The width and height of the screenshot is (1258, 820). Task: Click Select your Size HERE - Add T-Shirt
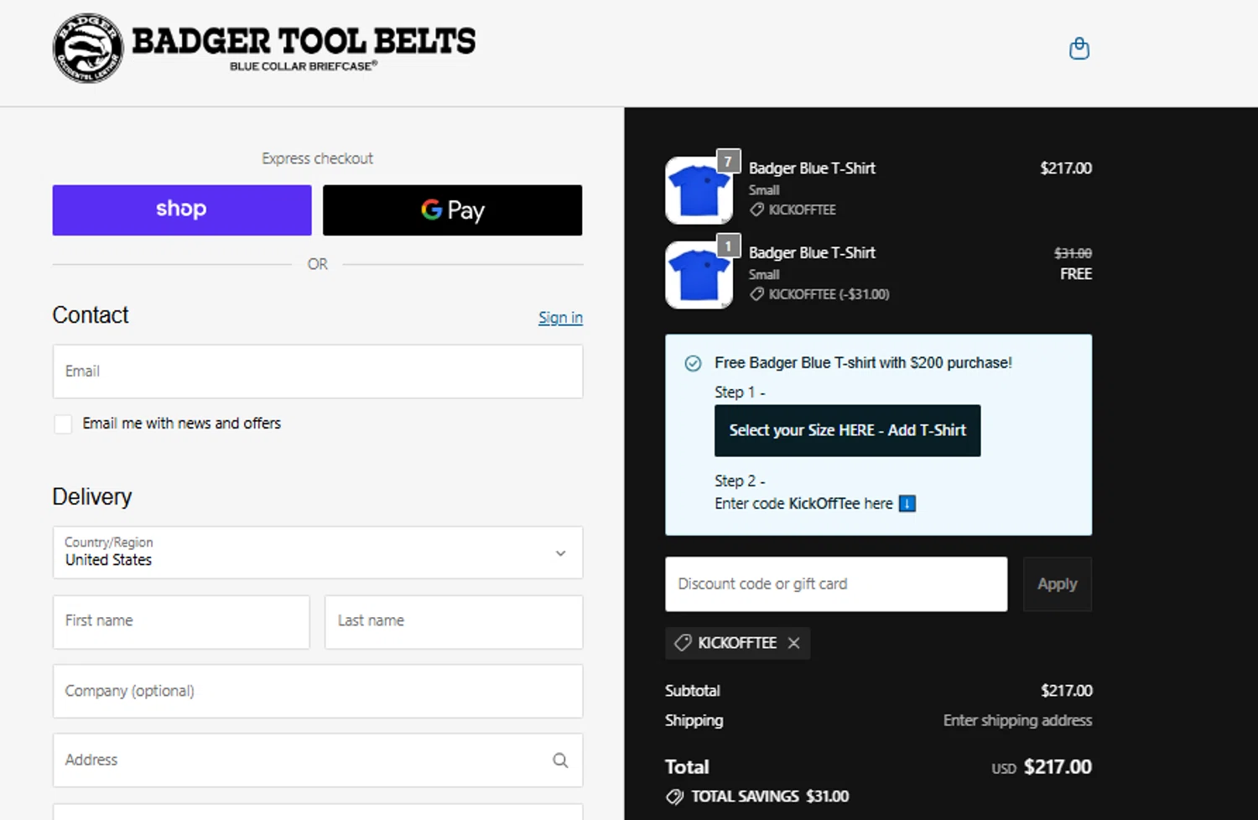[x=847, y=431]
